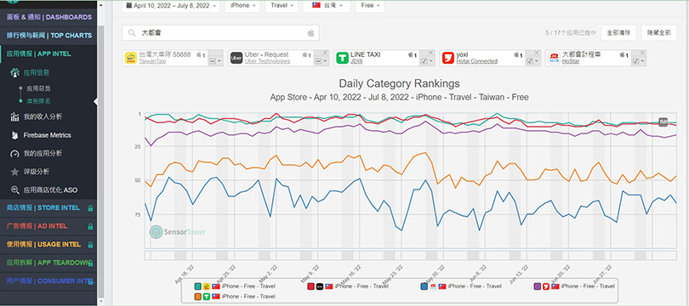Screen dimensions: 689x306
Task: Expand the iPhone device dropdown
Action: click(x=242, y=6)
